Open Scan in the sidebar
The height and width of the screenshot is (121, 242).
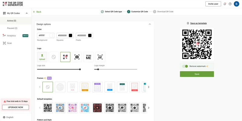tap(9, 43)
